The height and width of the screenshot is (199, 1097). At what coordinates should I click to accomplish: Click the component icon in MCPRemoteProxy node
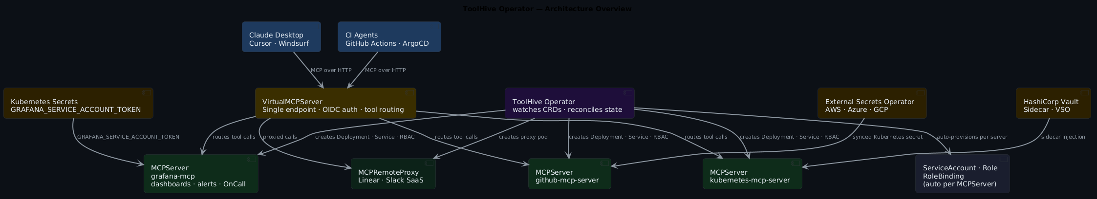tap(429, 163)
